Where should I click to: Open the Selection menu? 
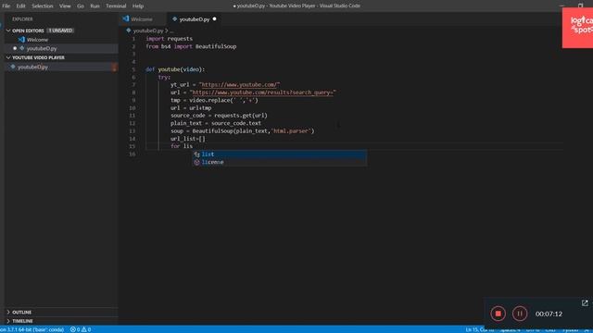click(x=43, y=6)
